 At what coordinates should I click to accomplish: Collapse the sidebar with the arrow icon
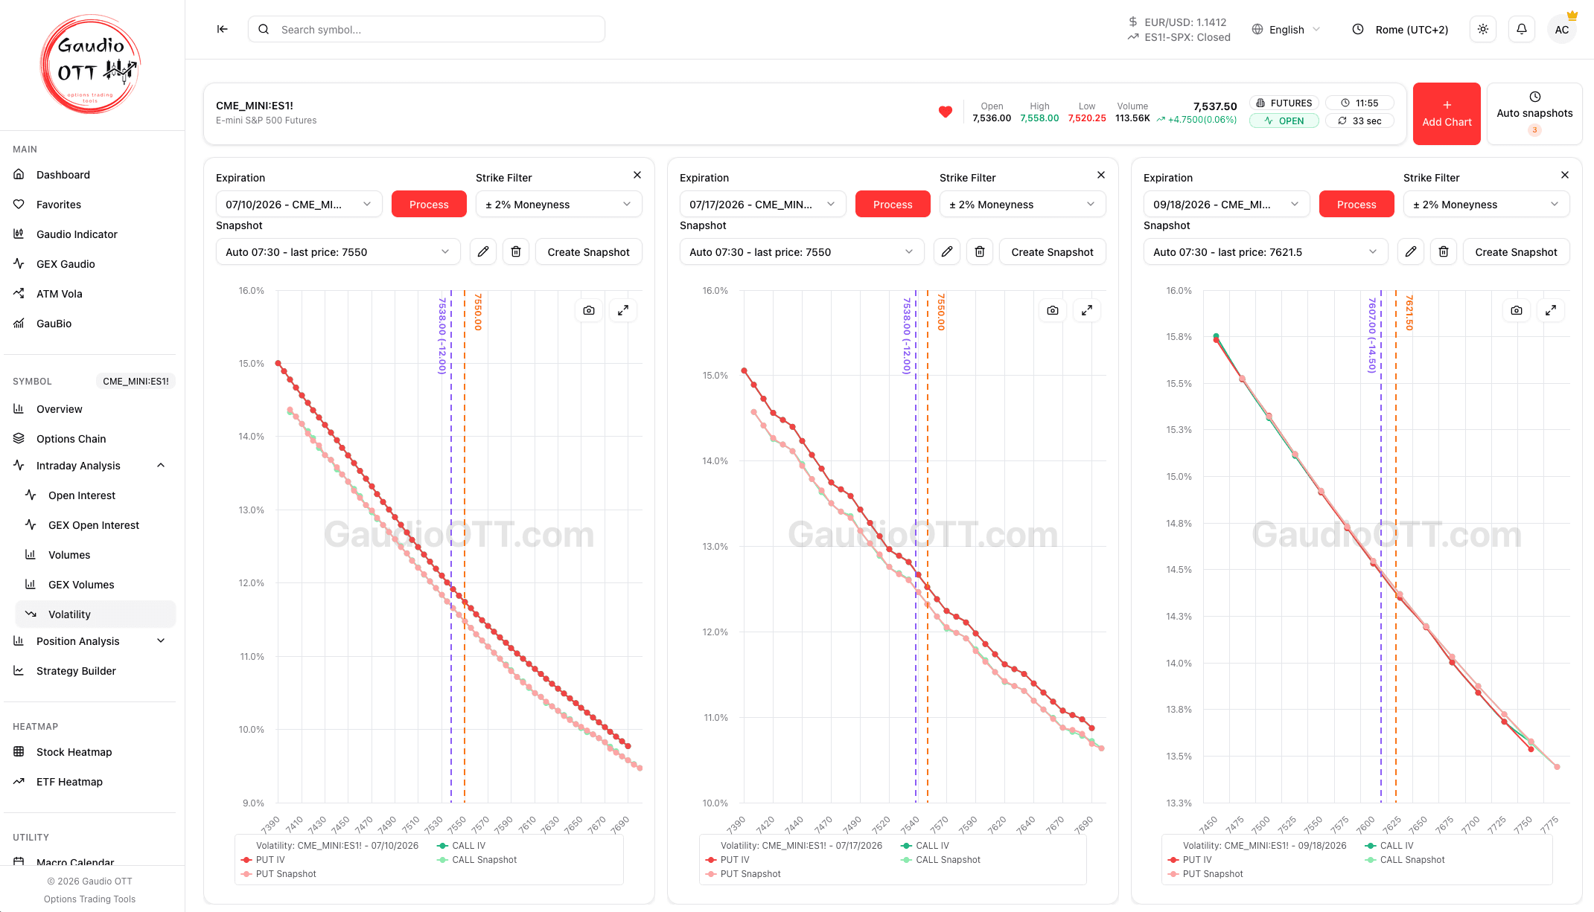(222, 29)
